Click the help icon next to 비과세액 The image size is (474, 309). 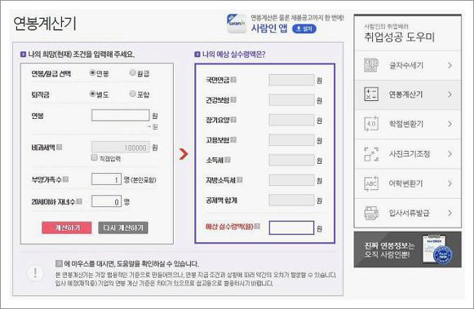click(60, 147)
